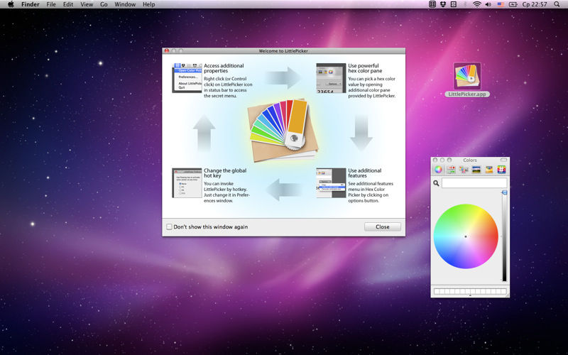The height and width of the screenshot is (355, 568).
Task: Click the Use additional features thumbnail
Action: point(331,183)
